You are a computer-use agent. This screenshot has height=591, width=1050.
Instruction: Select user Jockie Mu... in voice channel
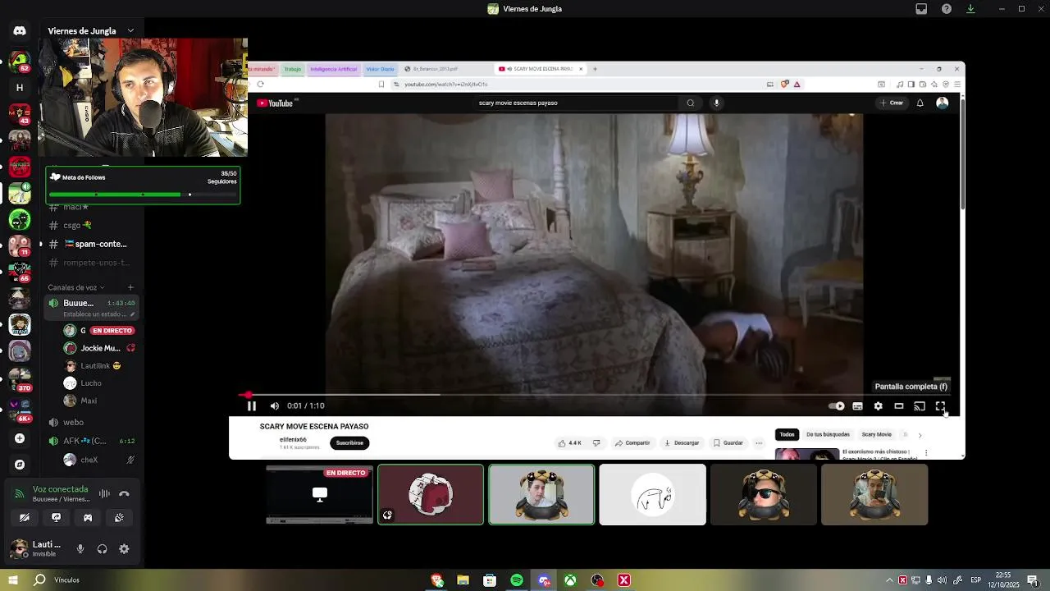(x=98, y=348)
